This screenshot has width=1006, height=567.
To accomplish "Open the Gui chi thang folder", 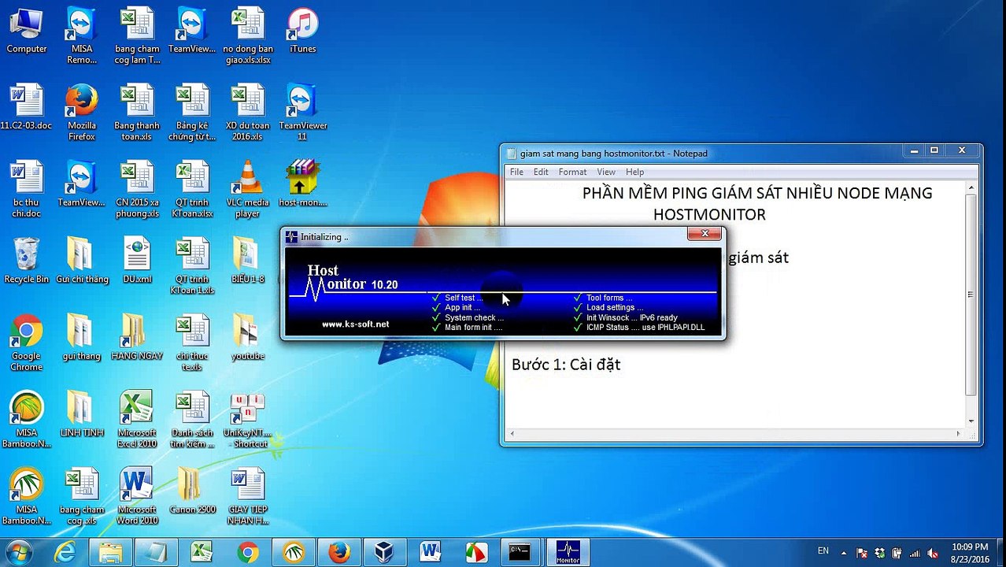I will (x=82, y=261).
